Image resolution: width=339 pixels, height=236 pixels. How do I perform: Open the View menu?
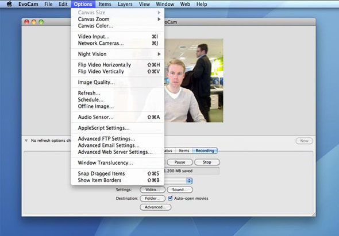pos(144,4)
